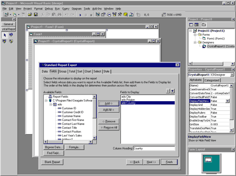Switch to Categorized properties tab

coord(212,80)
